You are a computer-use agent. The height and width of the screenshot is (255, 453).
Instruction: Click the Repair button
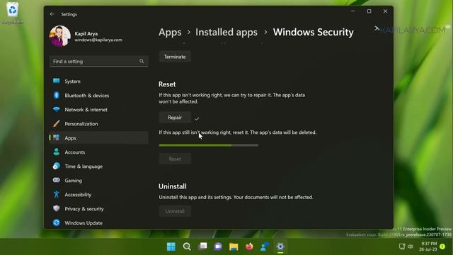point(175,118)
